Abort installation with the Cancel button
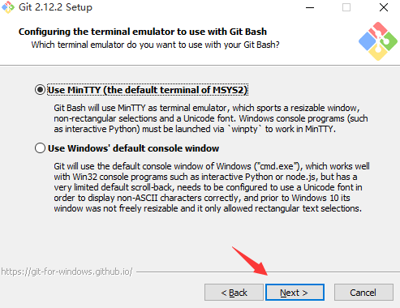 363,293
